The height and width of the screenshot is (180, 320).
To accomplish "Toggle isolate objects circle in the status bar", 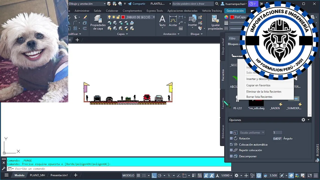I will pos(259,175).
